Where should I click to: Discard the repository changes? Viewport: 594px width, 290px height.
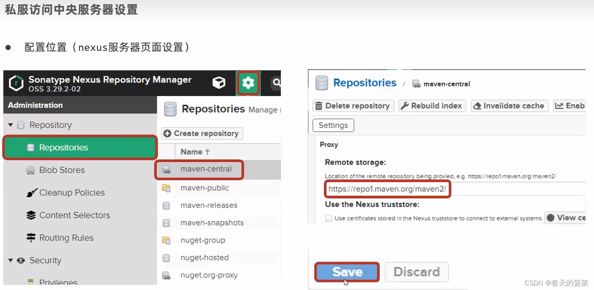[x=417, y=272]
